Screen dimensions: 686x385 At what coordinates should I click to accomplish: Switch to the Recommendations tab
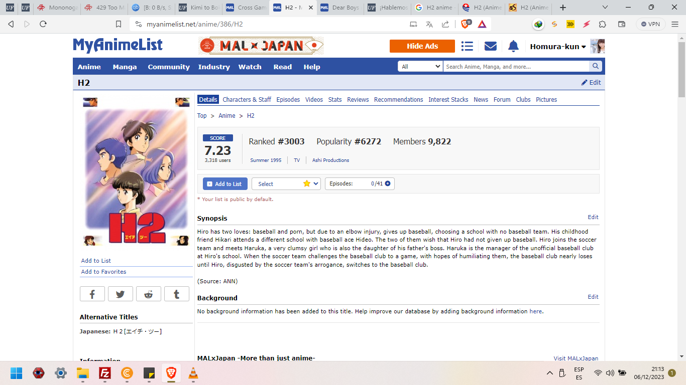[399, 99]
